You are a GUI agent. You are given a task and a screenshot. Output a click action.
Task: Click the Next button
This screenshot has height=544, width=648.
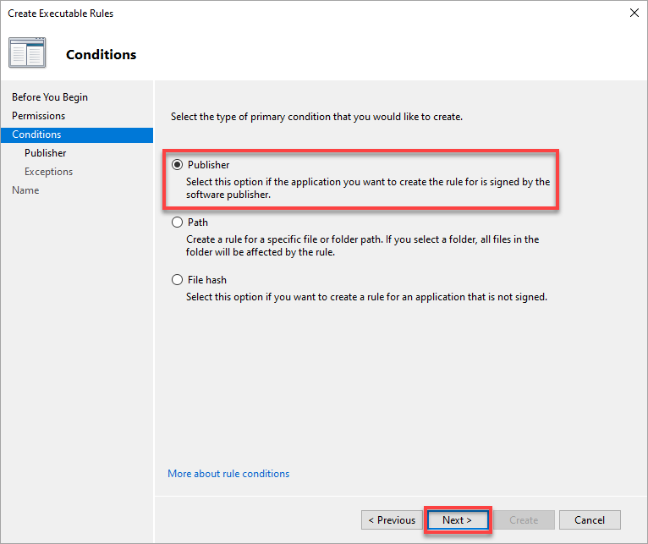(x=458, y=520)
